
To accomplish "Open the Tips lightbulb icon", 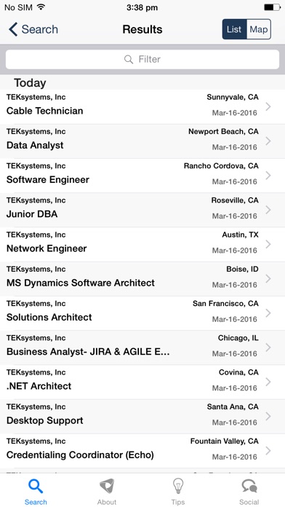I will coord(178,486).
